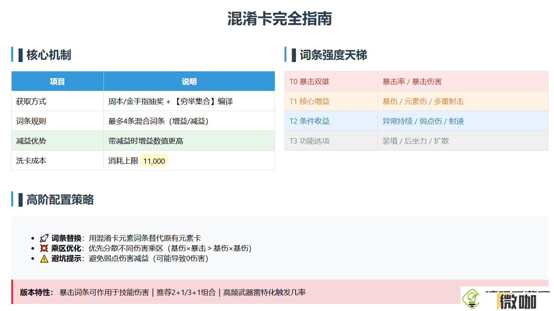554x311 pixels.
Task: Click the 异常持续 / 弱点伤 / 射速 cell
Action: (x=463, y=121)
